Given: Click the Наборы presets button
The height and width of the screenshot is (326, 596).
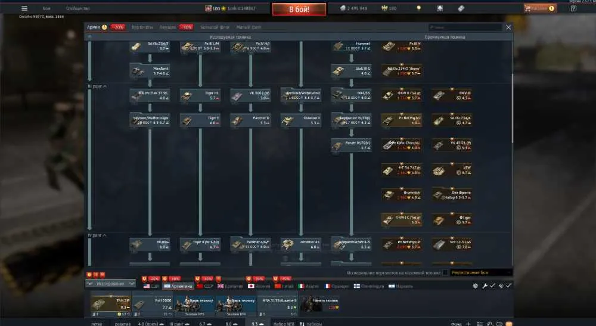Looking at the screenshot, I should click(311, 324).
